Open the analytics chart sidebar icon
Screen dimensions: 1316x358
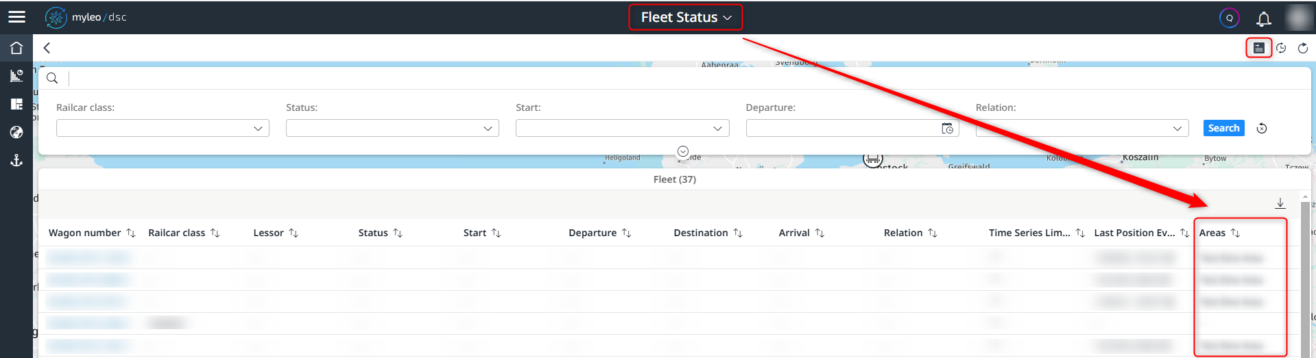[x=16, y=76]
